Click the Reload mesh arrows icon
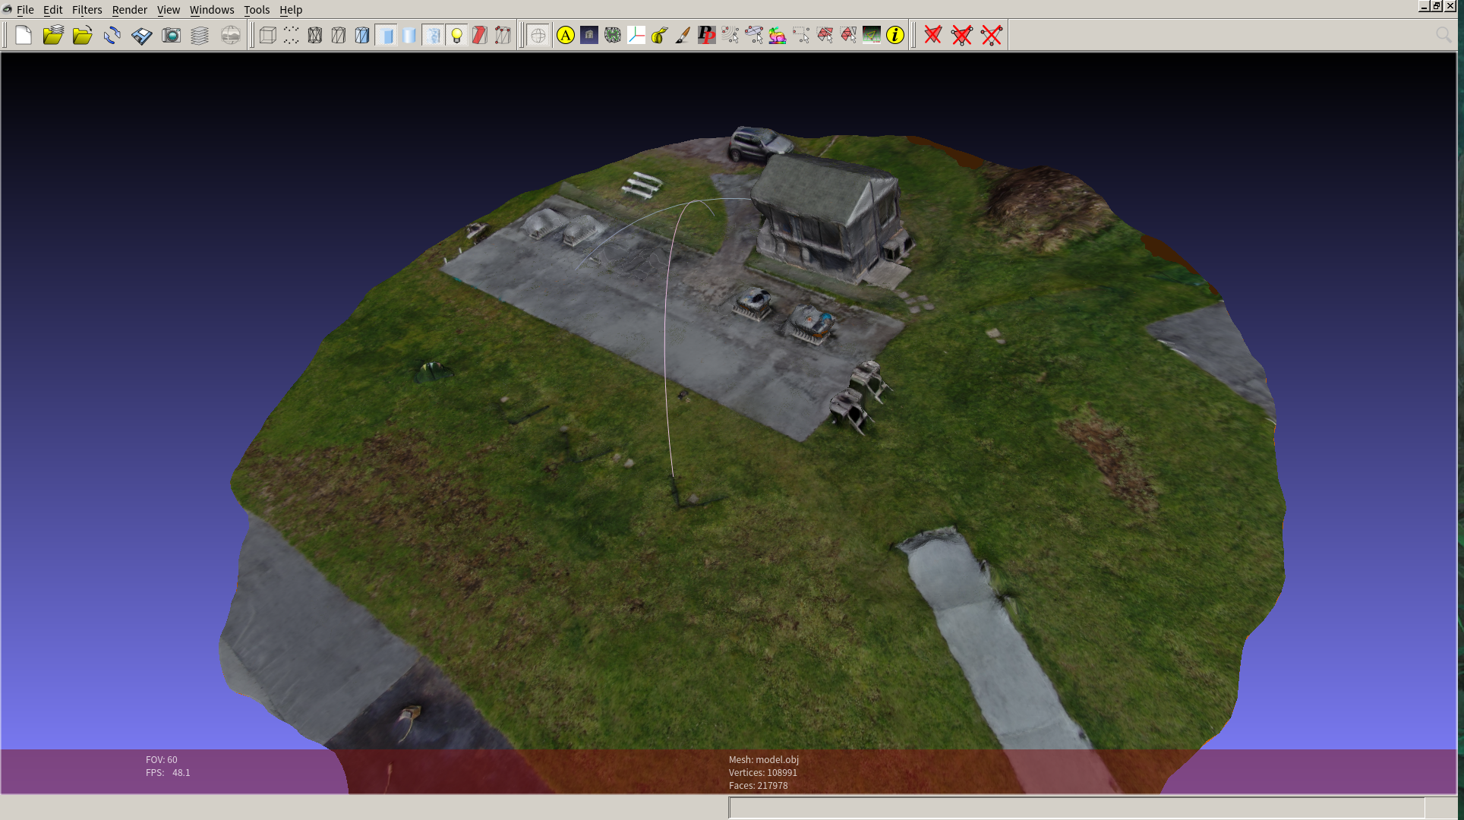The height and width of the screenshot is (820, 1464). [x=112, y=35]
